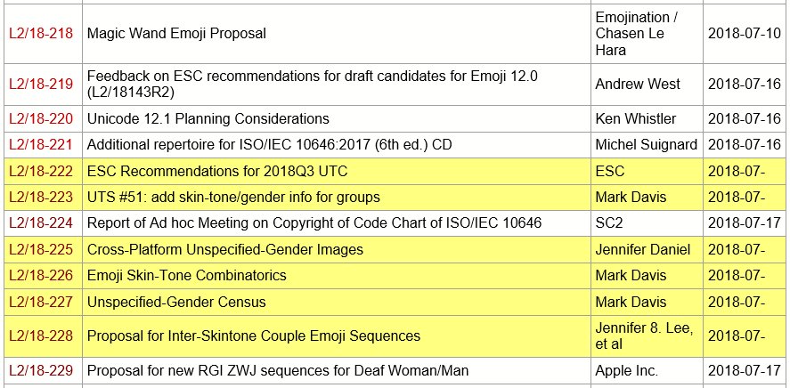This screenshot has height=388, width=790.
Task: Open document link L2/18-229
Action: (x=41, y=371)
